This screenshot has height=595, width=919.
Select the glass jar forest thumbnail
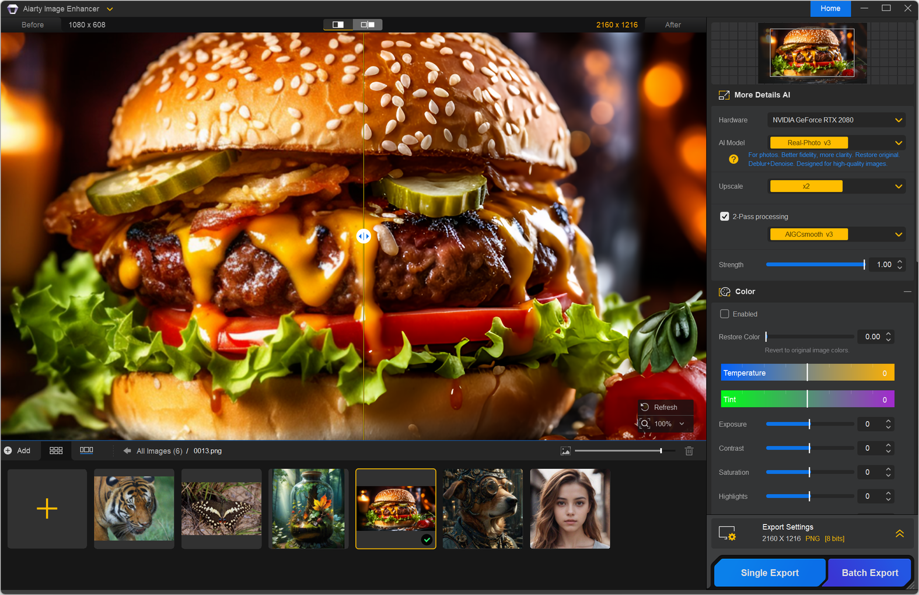point(309,509)
